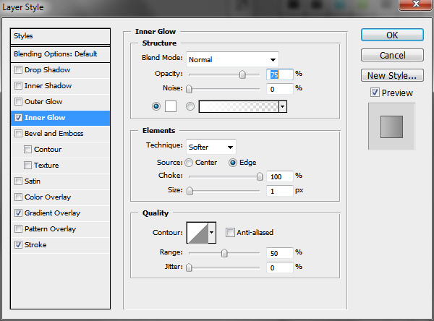Open the Satin settings label

(x=33, y=181)
